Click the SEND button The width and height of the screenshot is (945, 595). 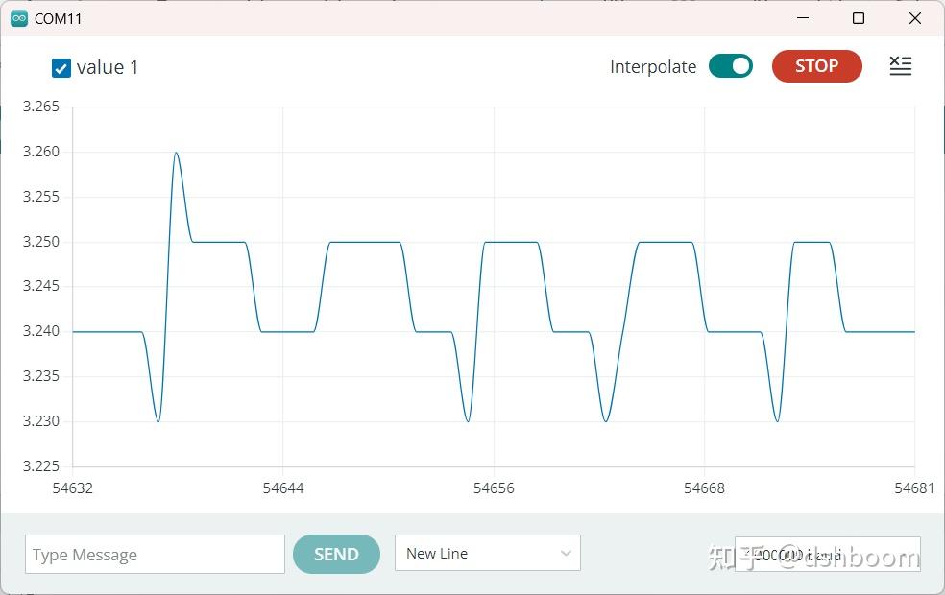click(336, 554)
